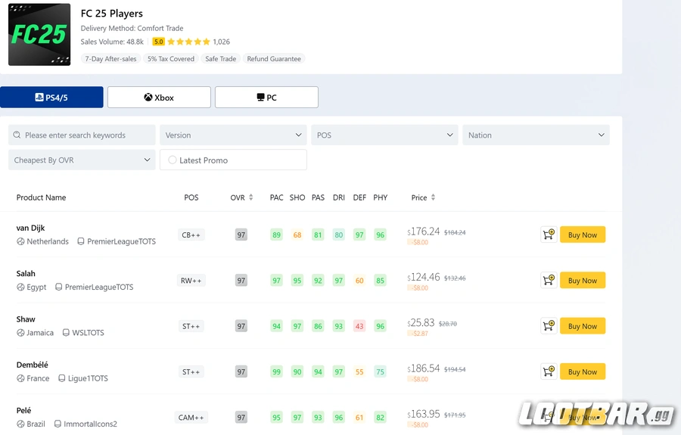The image size is (681, 435).
Task: Click the five-star rating icons
Action: click(188, 42)
